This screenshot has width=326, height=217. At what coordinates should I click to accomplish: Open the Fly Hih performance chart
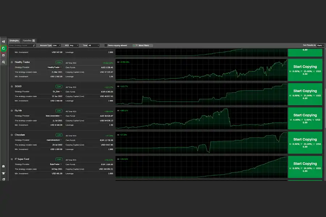201,118
